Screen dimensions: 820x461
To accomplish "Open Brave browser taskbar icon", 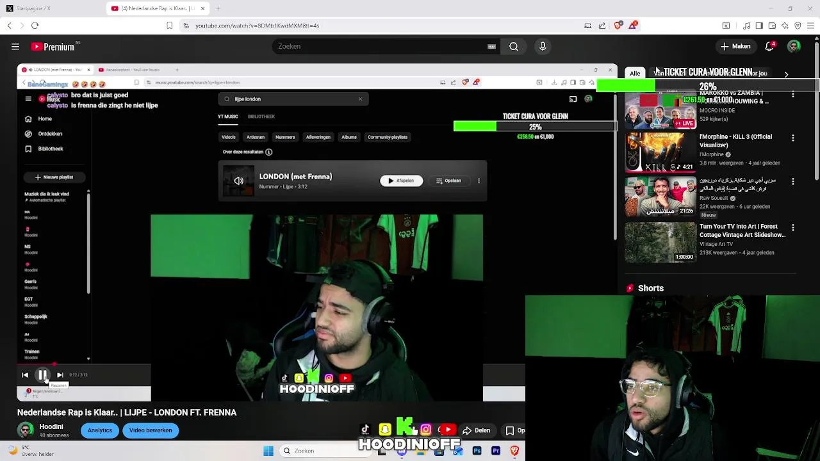I will 514,451.
